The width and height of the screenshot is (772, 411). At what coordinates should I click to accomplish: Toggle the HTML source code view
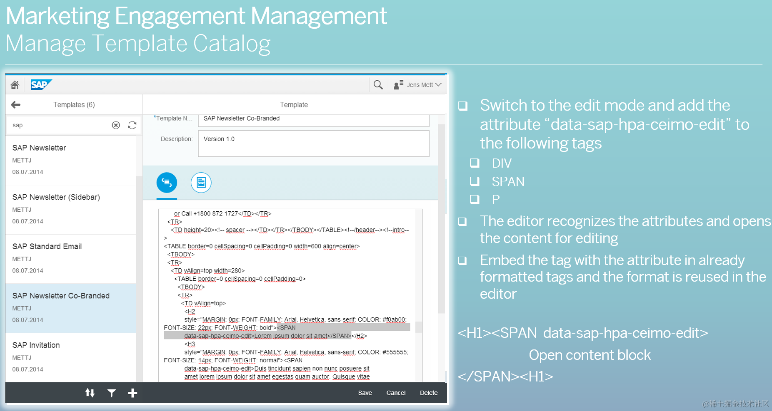click(x=167, y=182)
